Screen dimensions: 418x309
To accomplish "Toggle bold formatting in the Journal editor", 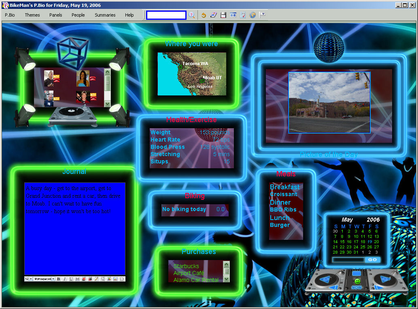I will click(x=58, y=279).
